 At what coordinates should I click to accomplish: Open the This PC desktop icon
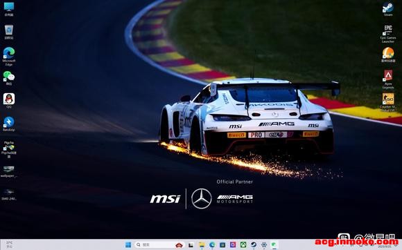pyautogui.click(x=9, y=9)
